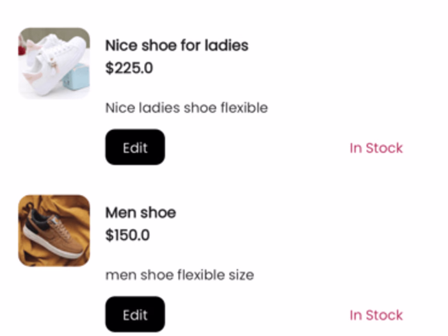Click the "men shoe flexible size" description
Screen dimensions: 448x336
(x=179, y=275)
